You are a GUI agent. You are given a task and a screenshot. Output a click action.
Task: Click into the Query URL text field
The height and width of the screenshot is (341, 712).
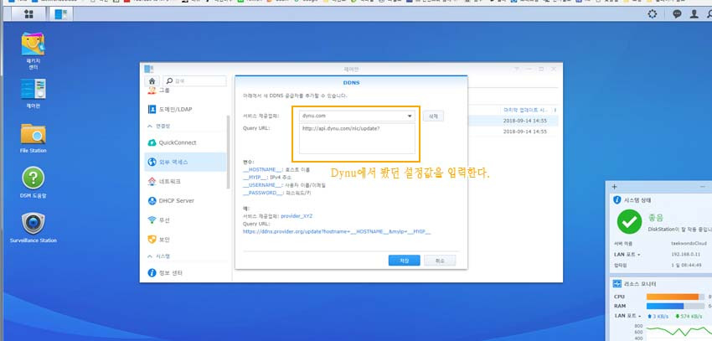pos(358,138)
